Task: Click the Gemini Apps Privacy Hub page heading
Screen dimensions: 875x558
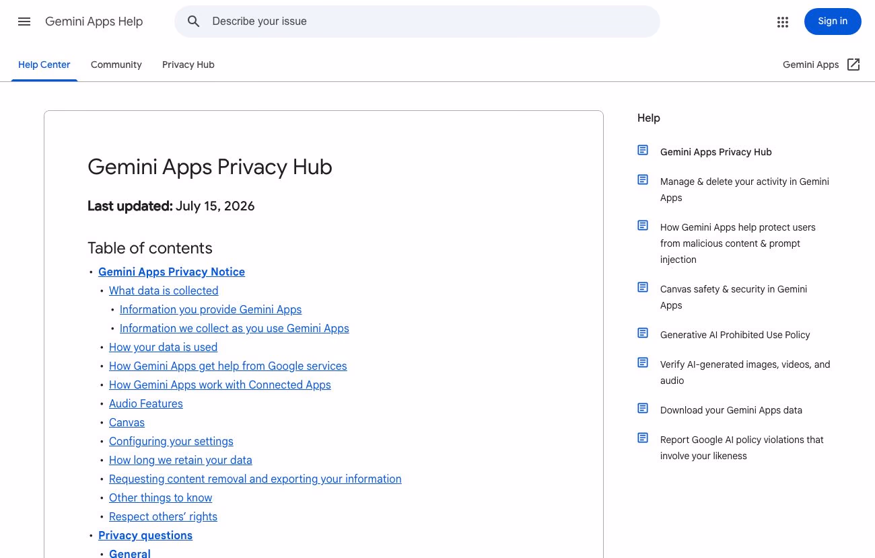Action: (210, 167)
